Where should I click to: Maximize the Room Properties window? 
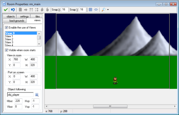(166, 4)
